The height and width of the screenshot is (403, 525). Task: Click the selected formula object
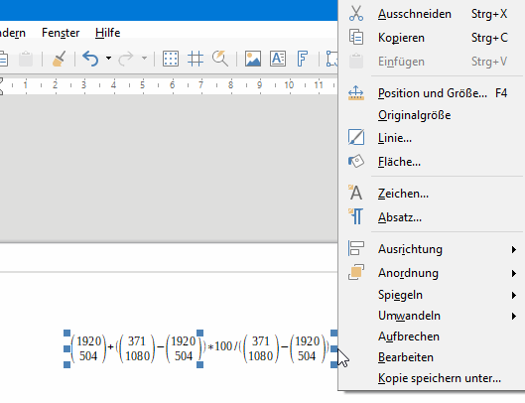coord(200,348)
